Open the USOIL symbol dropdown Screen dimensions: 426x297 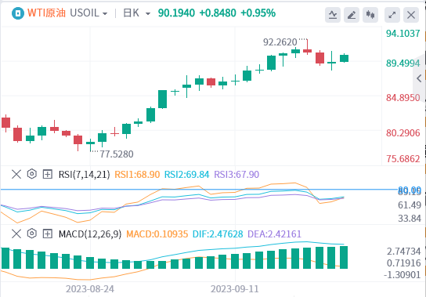tap(88, 13)
